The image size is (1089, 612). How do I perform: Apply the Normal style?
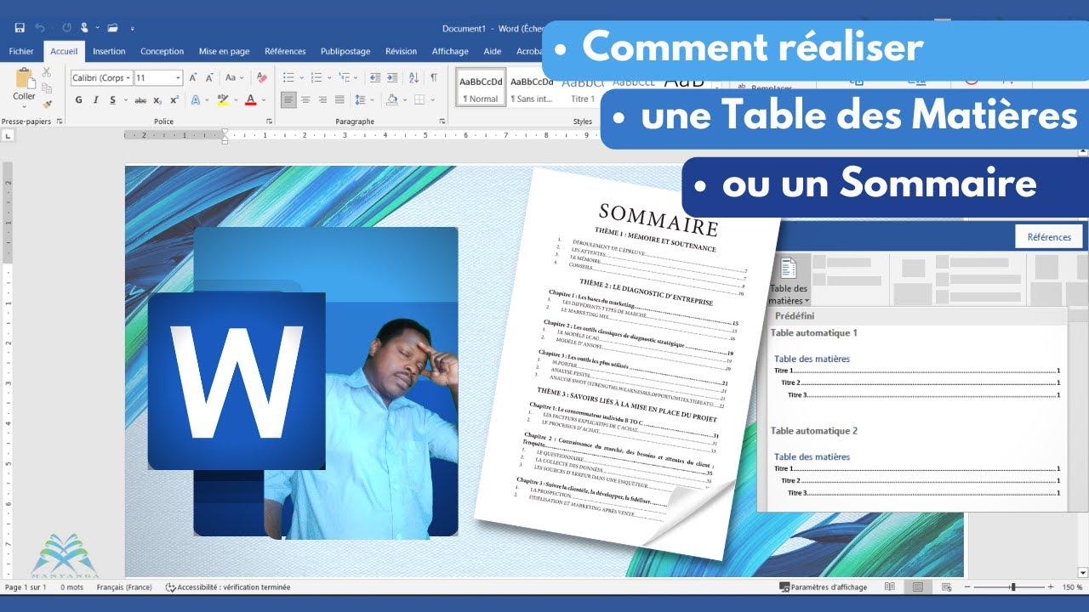click(x=481, y=88)
